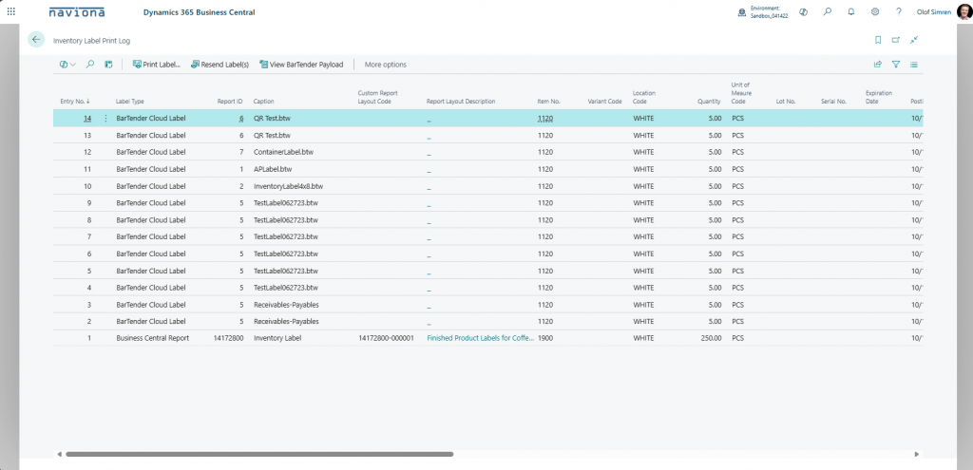The image size is (973, 470).
Task: Click Expiration Date column header
Action: (x=879, y=98)
